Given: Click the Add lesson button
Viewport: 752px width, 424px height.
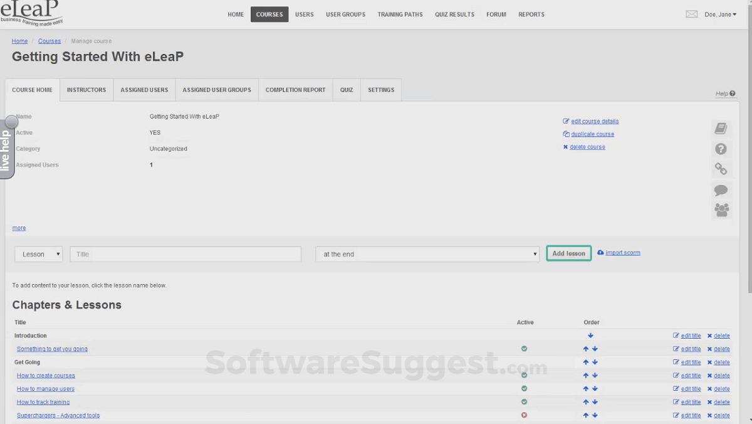Looking at the screenshot, I should point(568,253).
